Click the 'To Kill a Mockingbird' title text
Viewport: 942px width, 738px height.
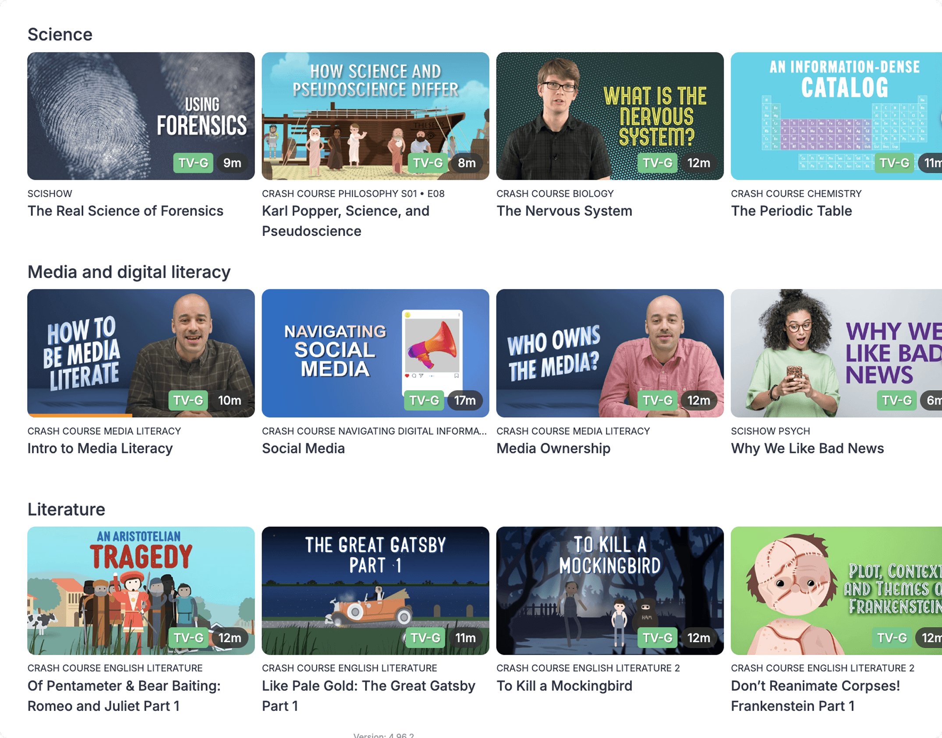564,686
